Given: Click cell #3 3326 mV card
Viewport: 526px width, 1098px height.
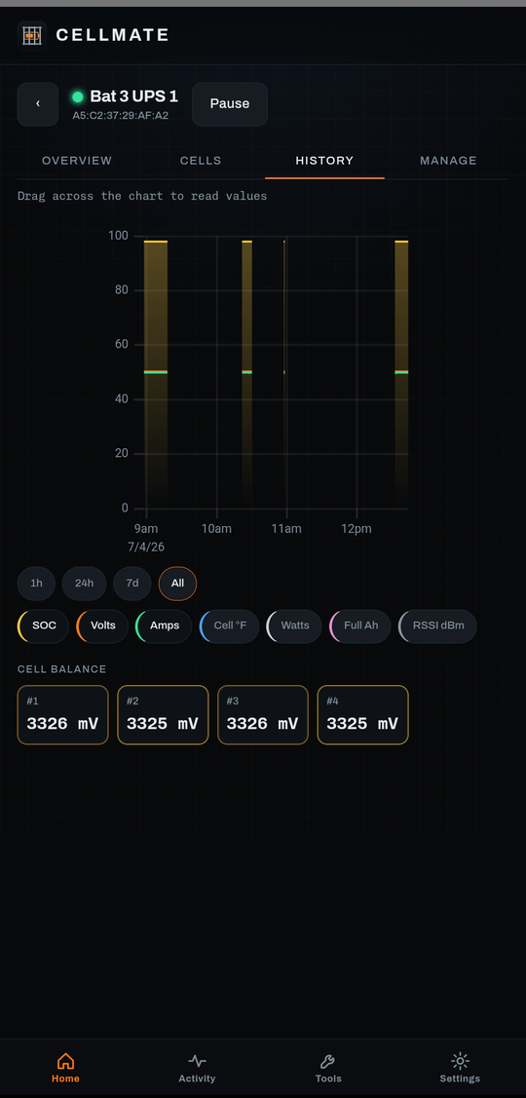Looking at the screenshot, I should coord(263,714).
